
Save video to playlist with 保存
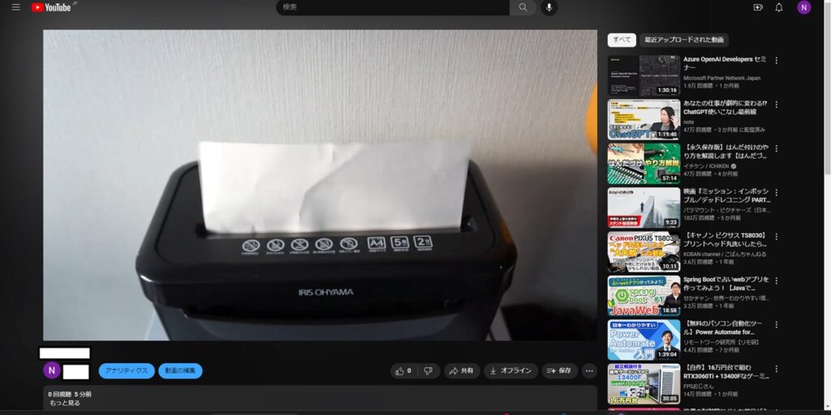tap(560, 371)
